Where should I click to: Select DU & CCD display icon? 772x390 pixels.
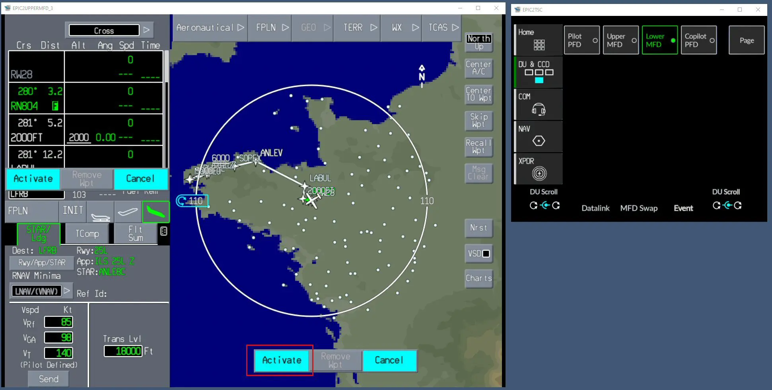[539, 72]
